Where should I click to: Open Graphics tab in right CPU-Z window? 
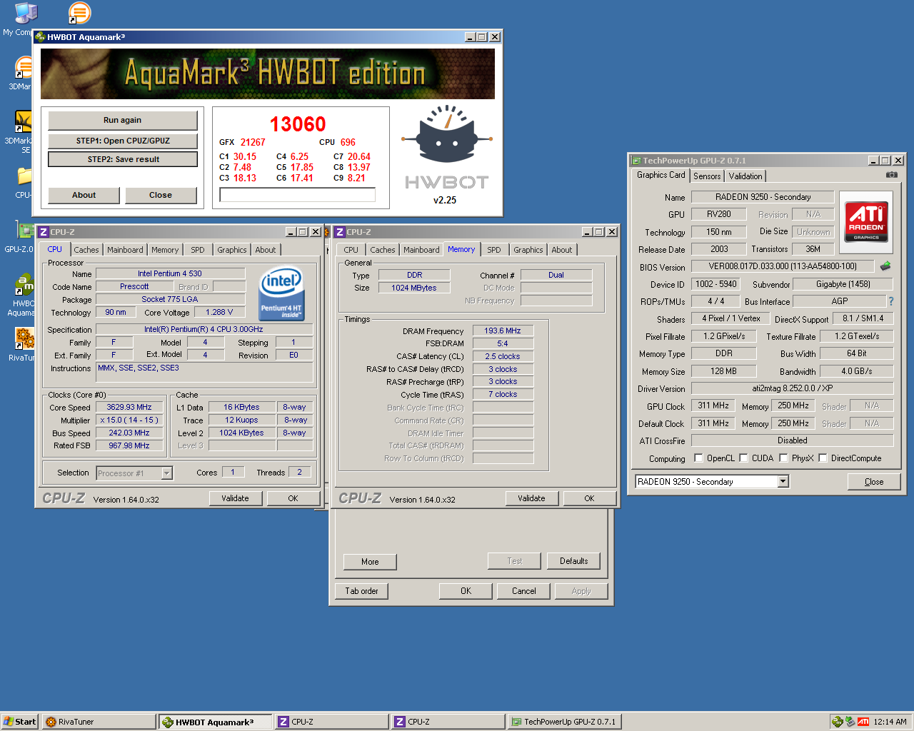[528, 250]
